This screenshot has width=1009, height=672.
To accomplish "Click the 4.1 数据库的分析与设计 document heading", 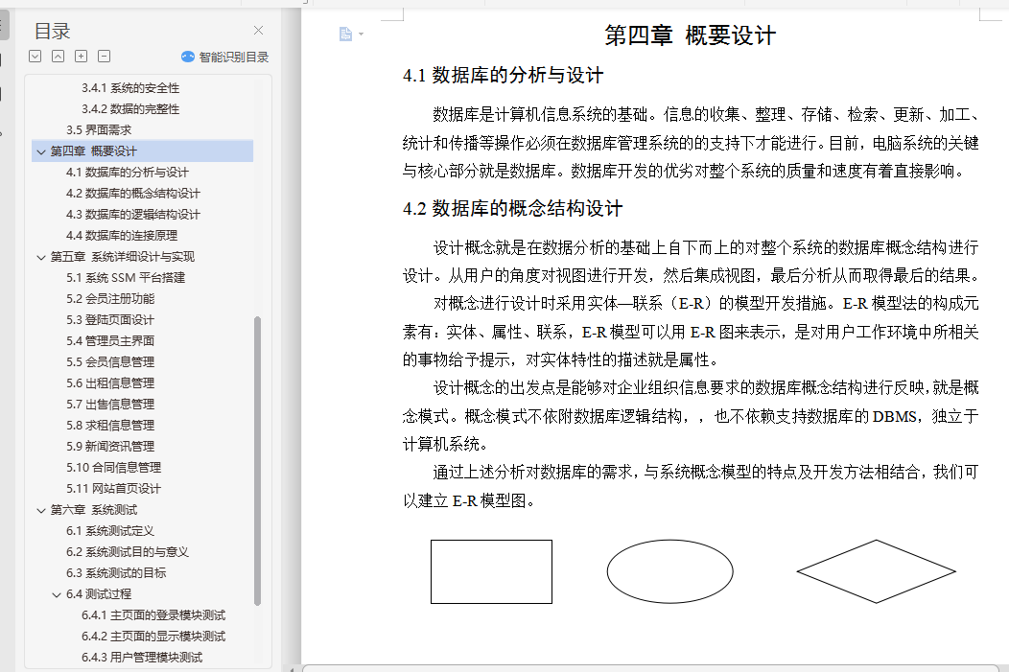I will point(504,75).
